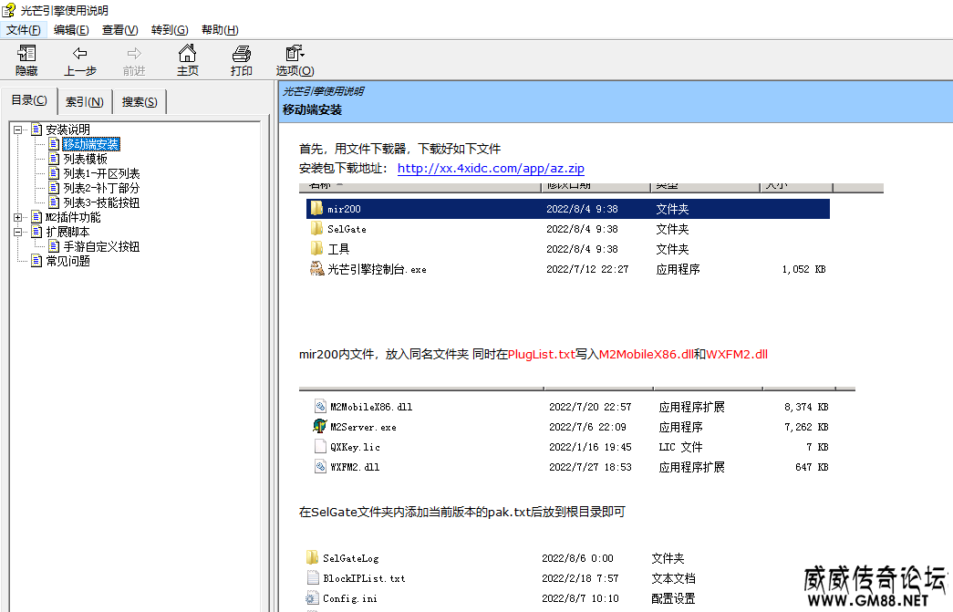Click the page icon beside 移动端安装
This screenshot has width=953, height=612.
(54, 144)
